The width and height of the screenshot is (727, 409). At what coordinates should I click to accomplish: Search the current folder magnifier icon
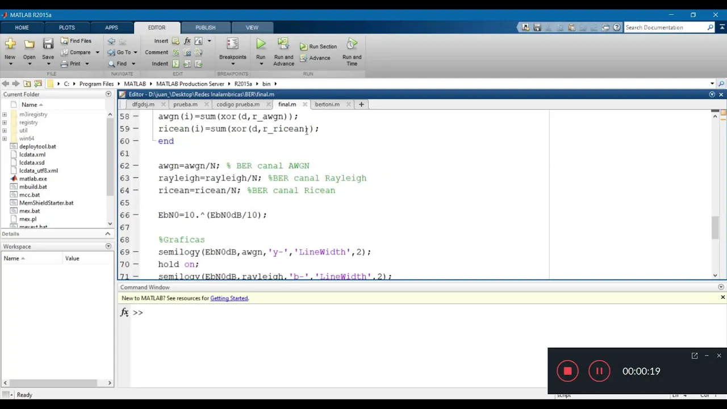[721, 84]
